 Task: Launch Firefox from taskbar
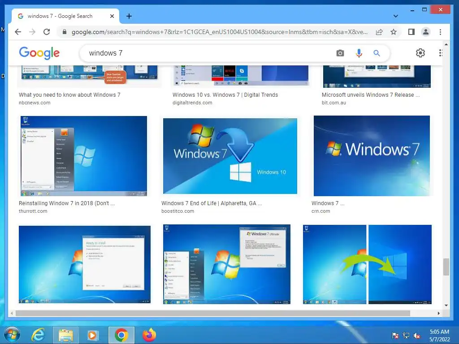pos(149,335)
